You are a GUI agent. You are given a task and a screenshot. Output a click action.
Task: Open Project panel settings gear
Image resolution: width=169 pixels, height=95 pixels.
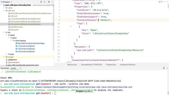click(x=49, y=2)
